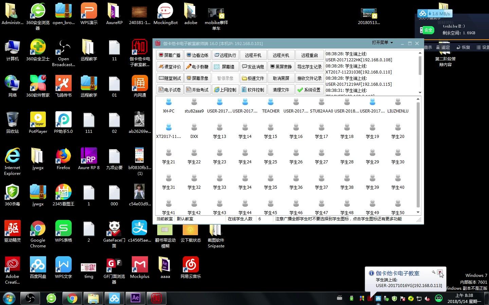The width and height of the screenshot is (489, 305).
Task: Open notification balloon options wrench icon
Action: click(433, 272)
